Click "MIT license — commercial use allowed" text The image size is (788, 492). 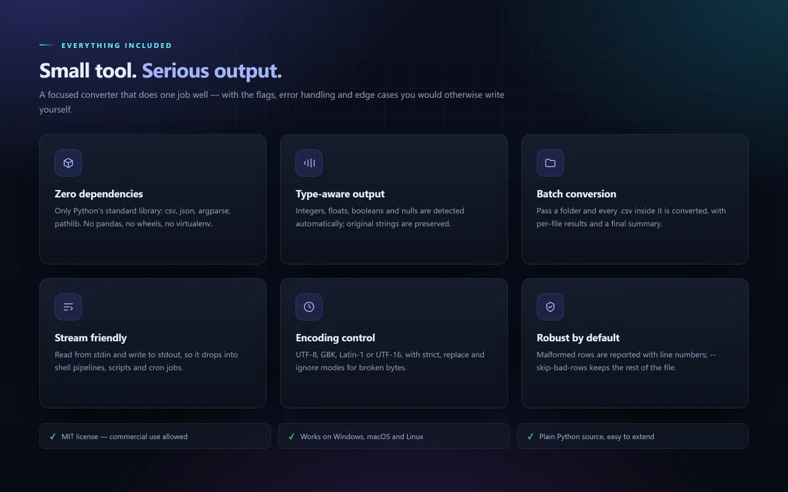[x=124, y=437]
